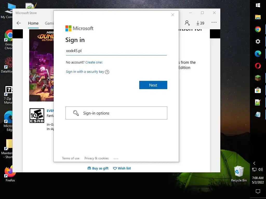Select the Firefox desktop icon
Viewport: 266px width, 199px height.
[10, 174]
